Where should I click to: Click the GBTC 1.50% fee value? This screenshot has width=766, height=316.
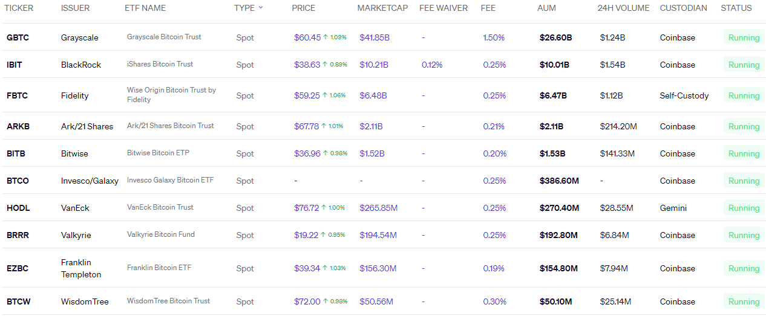tap(494, 37)
